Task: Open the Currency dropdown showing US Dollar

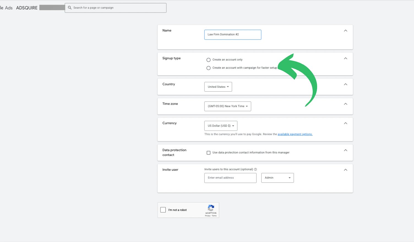Action: tap(220, 126)
